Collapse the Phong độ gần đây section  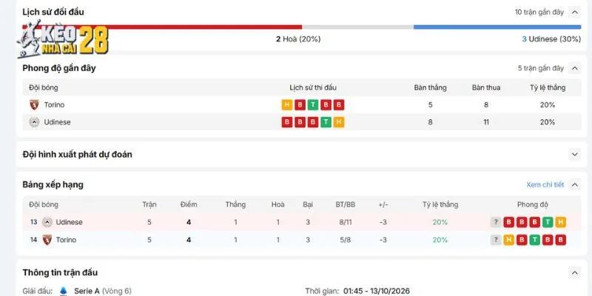point(575,68)
